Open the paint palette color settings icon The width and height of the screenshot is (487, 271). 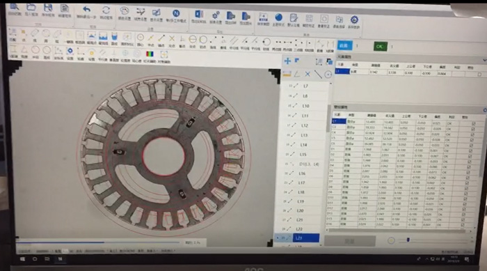(125, 11)
